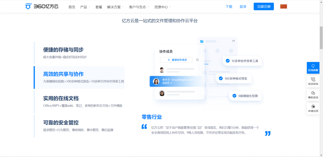
Task: Click text Office/WPS+覆盖wiki description
Action: click(83, 106)
